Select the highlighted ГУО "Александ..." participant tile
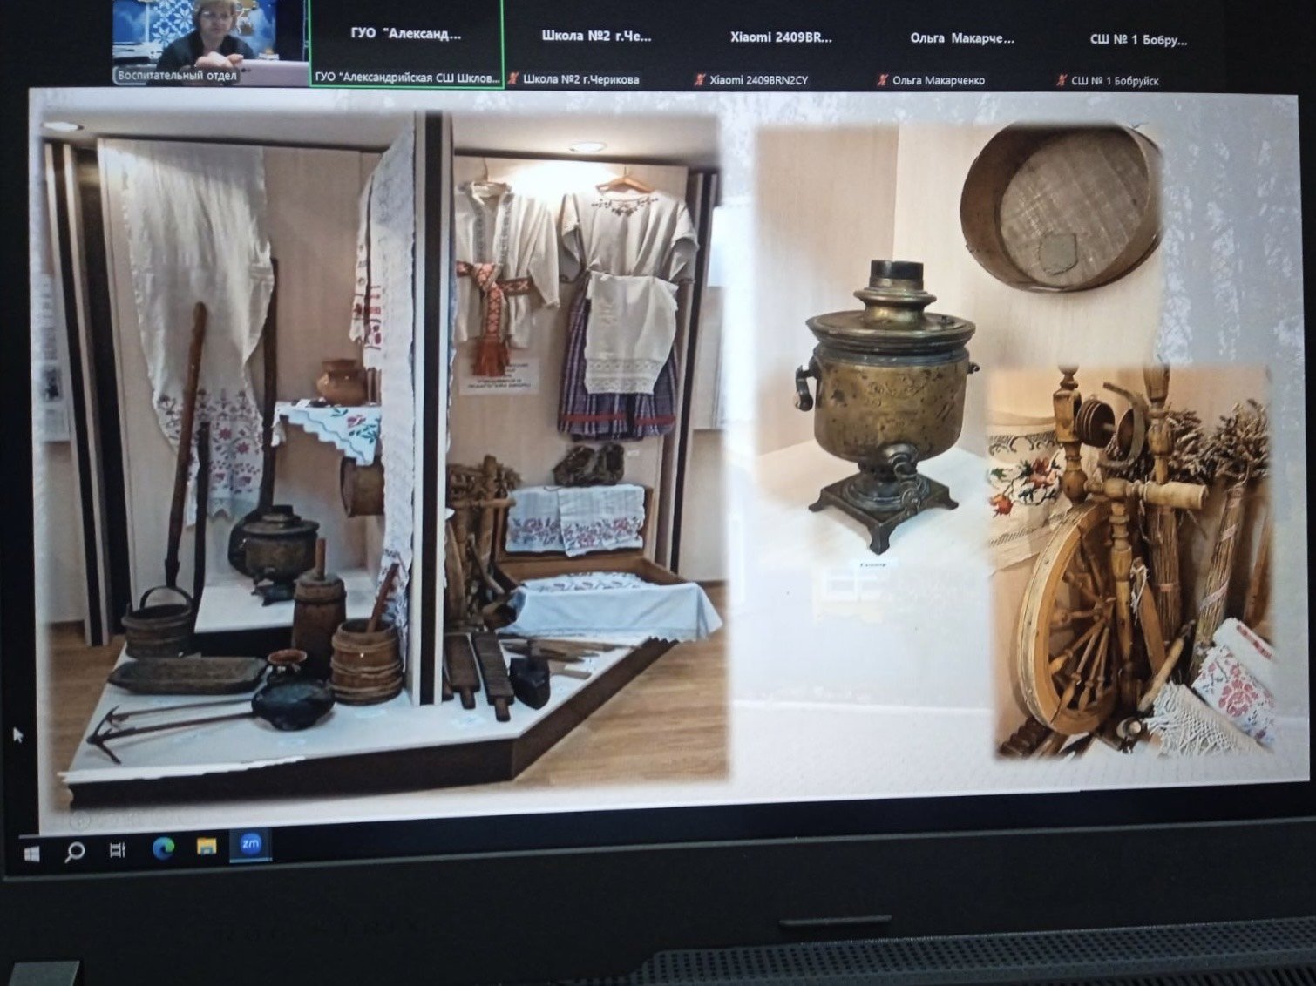The image size is (1316, 986). point(406,42)
